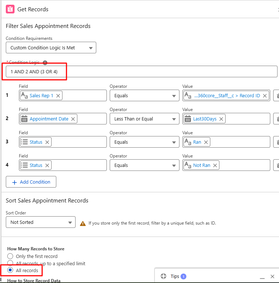This screenshot has width=279, height=283.
Task: Click the picklist icon in condition 4 Status
Action: [x=24, y=165]
